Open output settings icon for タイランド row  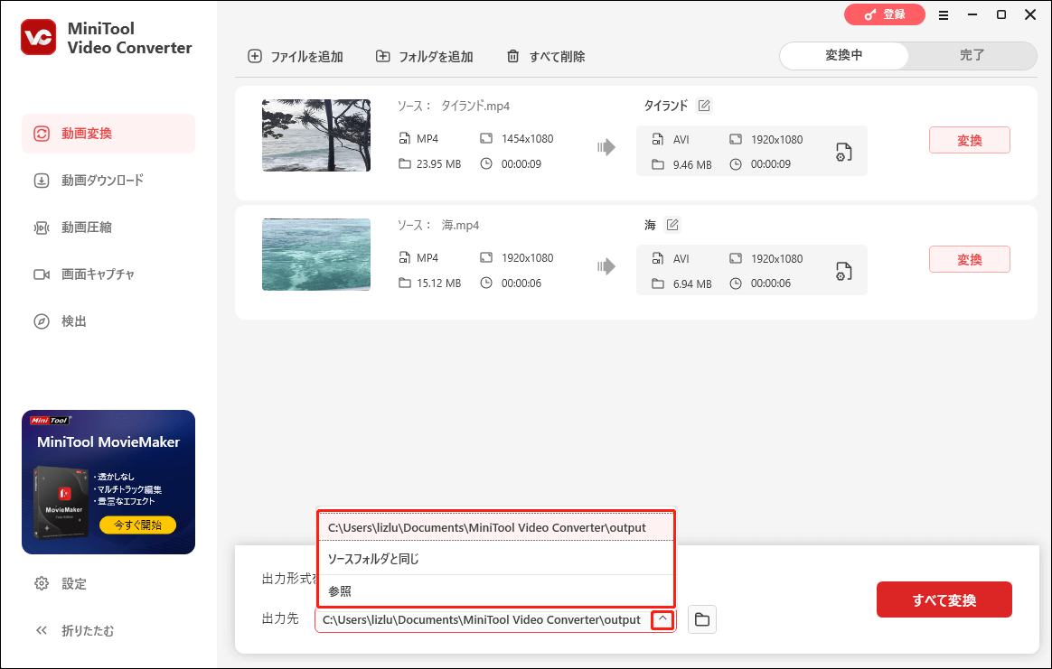(843, 152)
